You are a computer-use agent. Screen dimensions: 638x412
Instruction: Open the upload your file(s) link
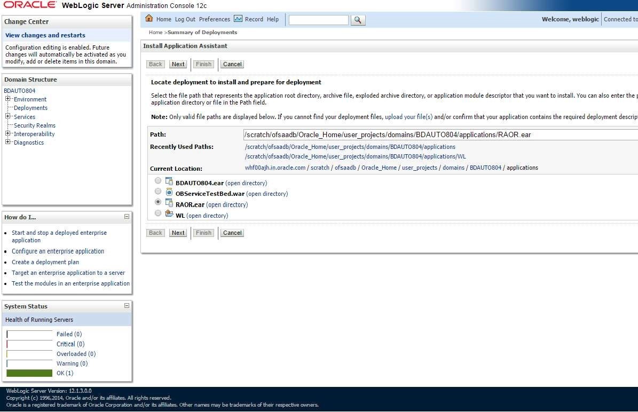click(409, 116)
